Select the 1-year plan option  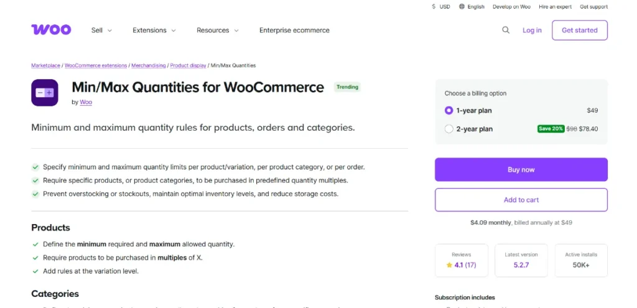449,110
